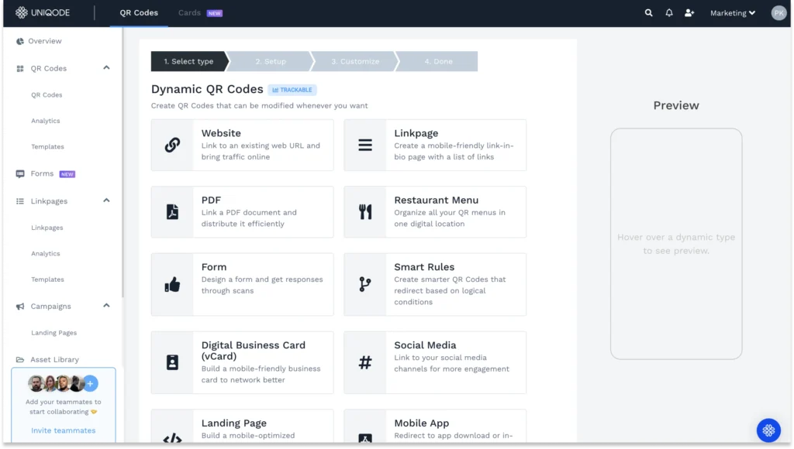Screen dimensions: 794x449
Task: Open Linkpages sub-item under Linkpages
Action: tap(47, 228)
